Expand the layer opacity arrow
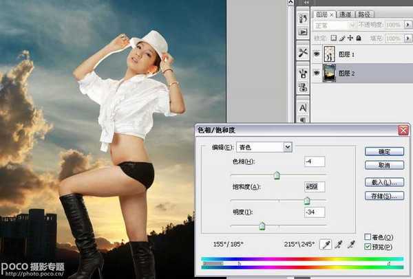Viewport: 413px width, 279px height. click(409, 25)
